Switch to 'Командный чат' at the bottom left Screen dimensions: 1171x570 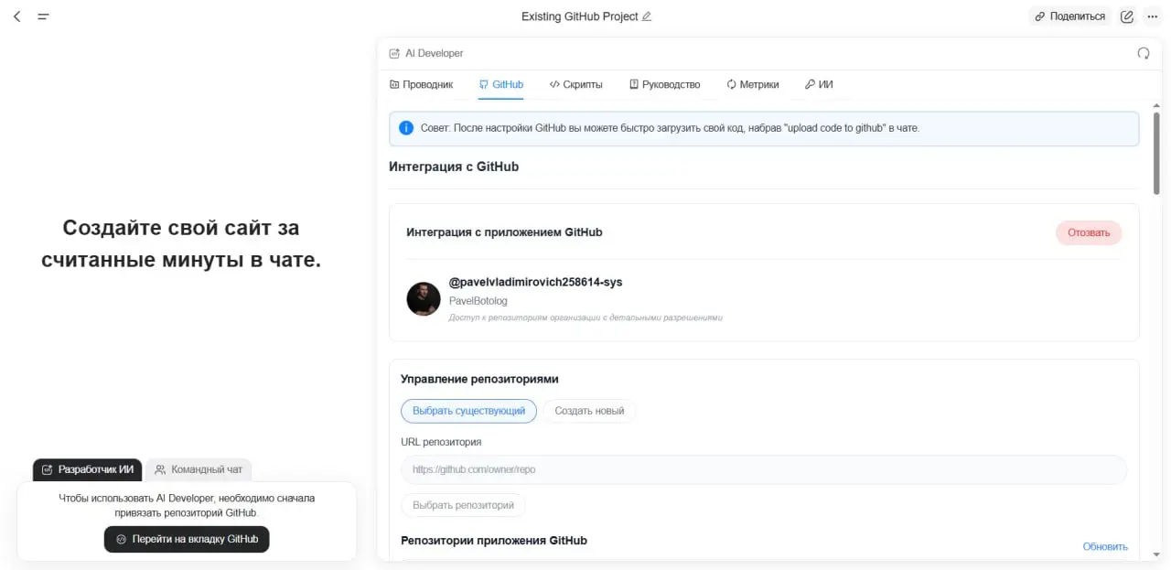coord(199,469)
